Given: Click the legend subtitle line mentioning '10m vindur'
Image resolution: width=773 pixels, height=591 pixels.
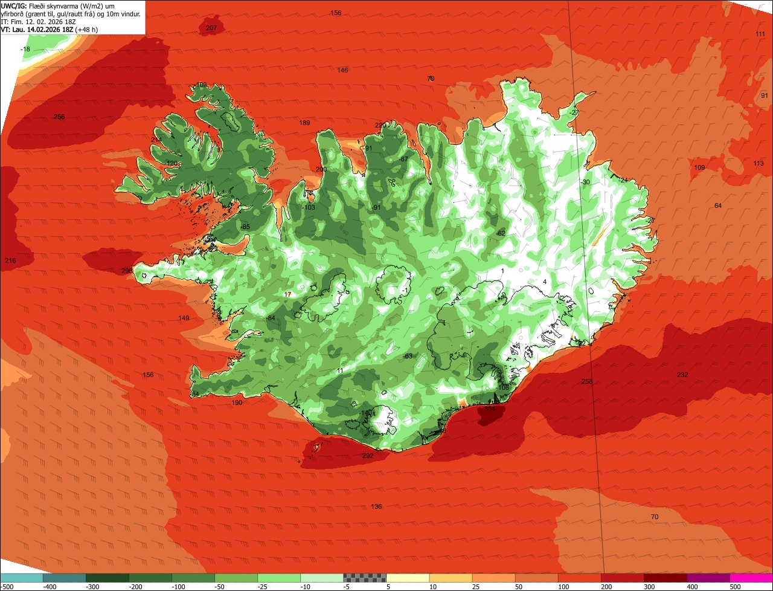Looking at the screenshot, I should [71, 13].
